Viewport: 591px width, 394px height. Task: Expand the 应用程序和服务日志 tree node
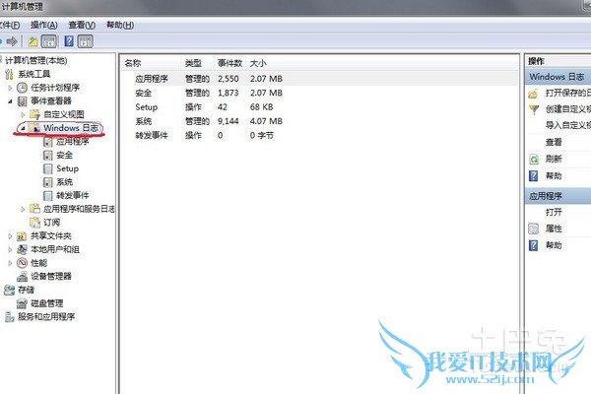point(23,209)
